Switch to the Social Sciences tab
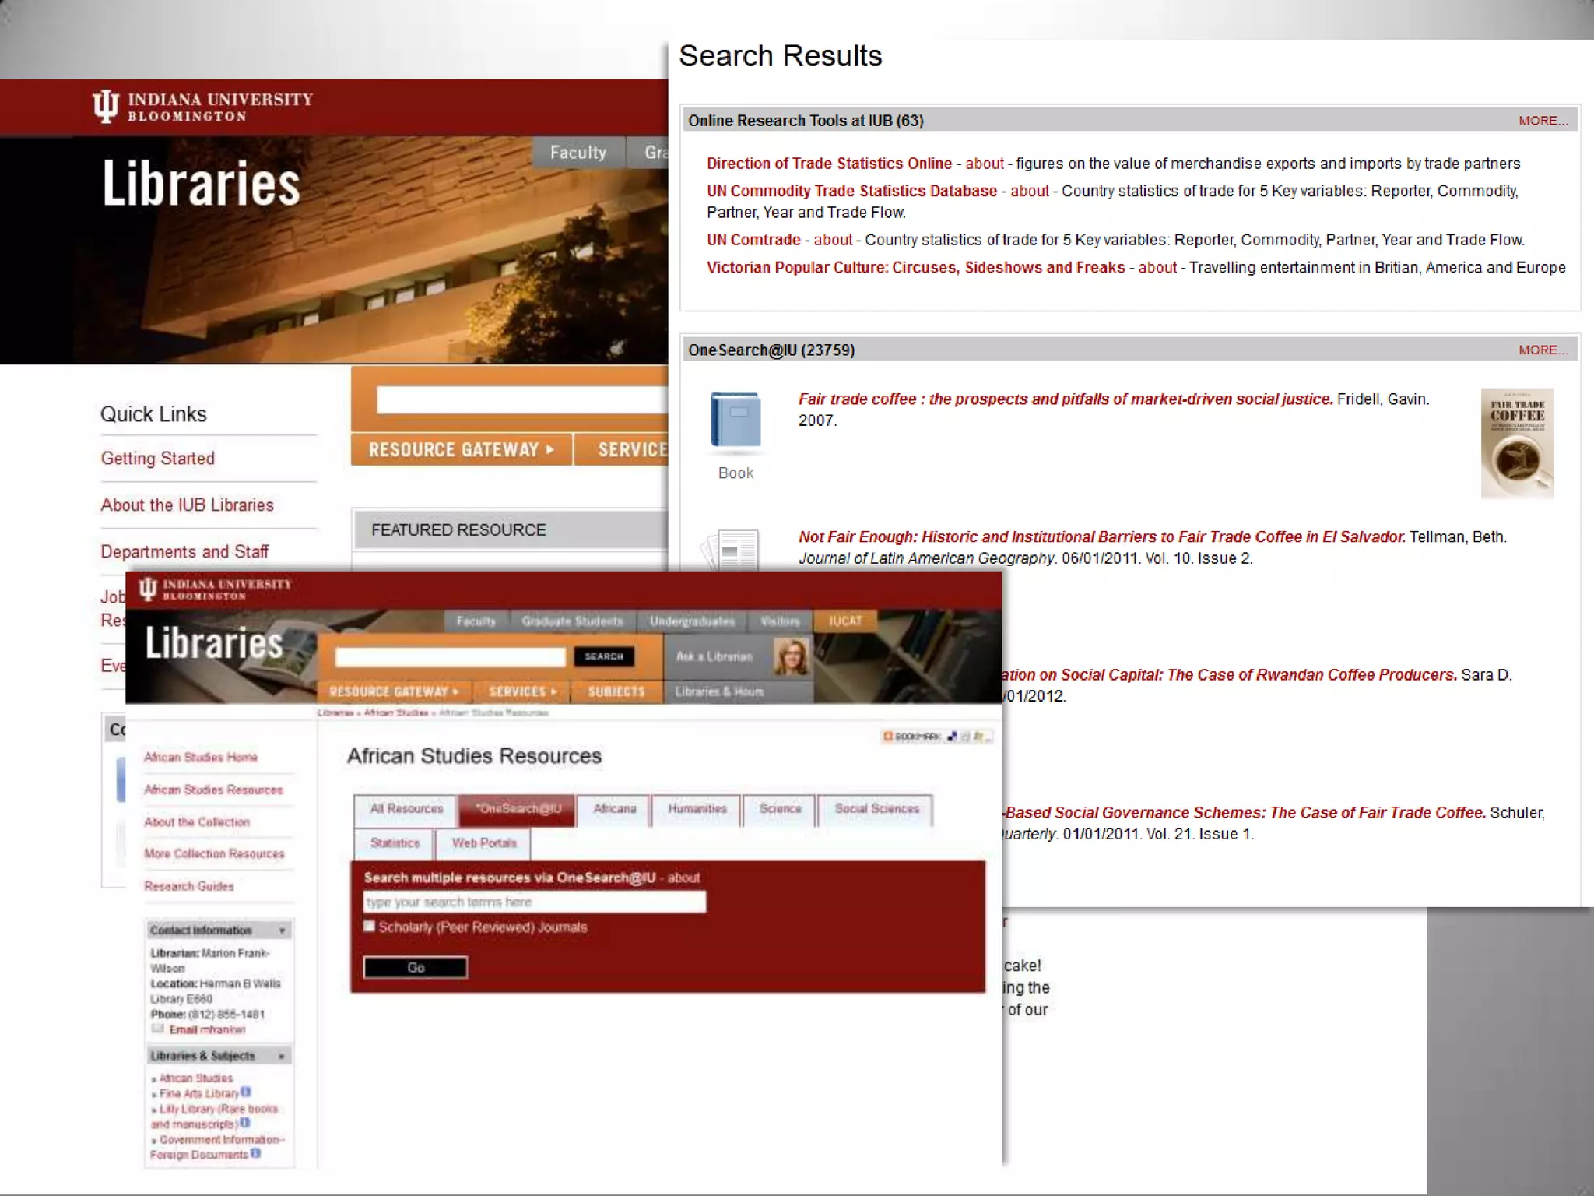The width and height of the screenshot is (1594, 1196). click(876, 809)
